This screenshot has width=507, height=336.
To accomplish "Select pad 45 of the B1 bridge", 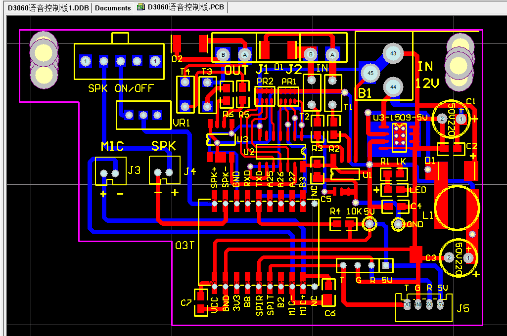I will click(369, 73).
